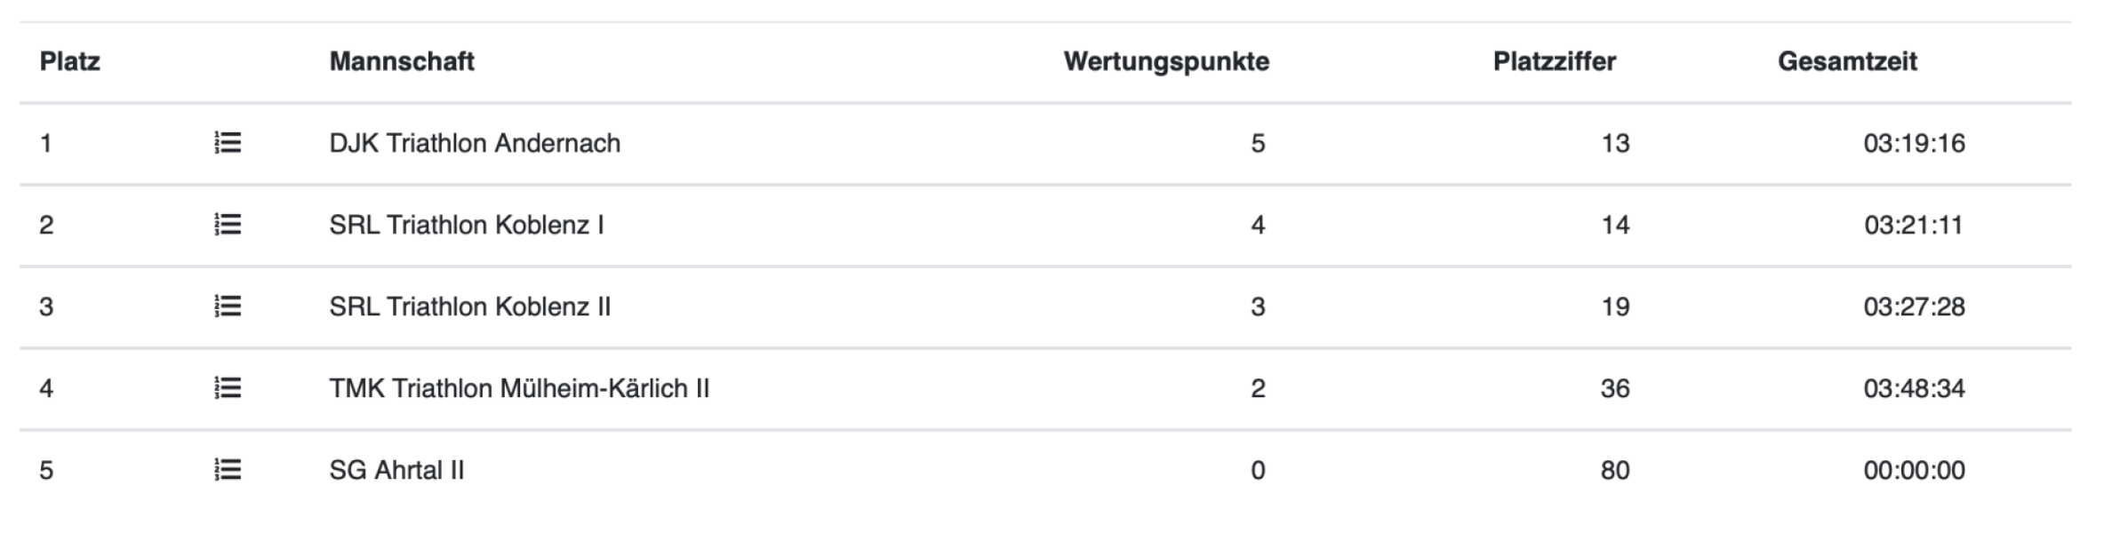Image resolution: width=2120 pixels, height=533 pixels.
Task: Select team name SRL Triathlon Koblenz II
Action: point(470,306)
